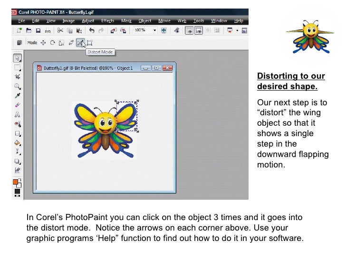Select the Zoom magnifier tool

coord(18,86)
